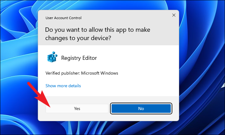Select the 'Registry Editor' app name text
Image resolution: width=225 pixels, height=135 pixels.
[79, 58]
